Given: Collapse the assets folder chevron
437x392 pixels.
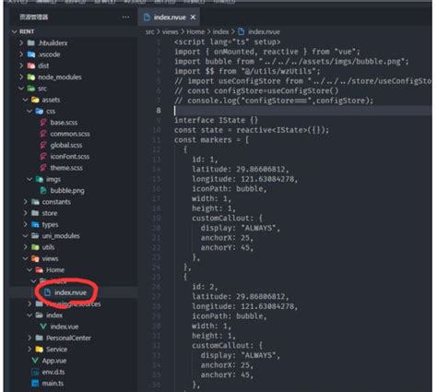Looking at the screenshot, I should 26,100.
